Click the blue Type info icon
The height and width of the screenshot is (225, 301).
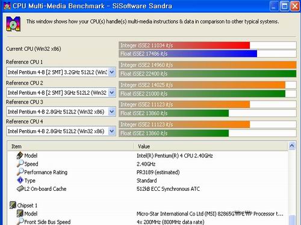coord(20,180)
